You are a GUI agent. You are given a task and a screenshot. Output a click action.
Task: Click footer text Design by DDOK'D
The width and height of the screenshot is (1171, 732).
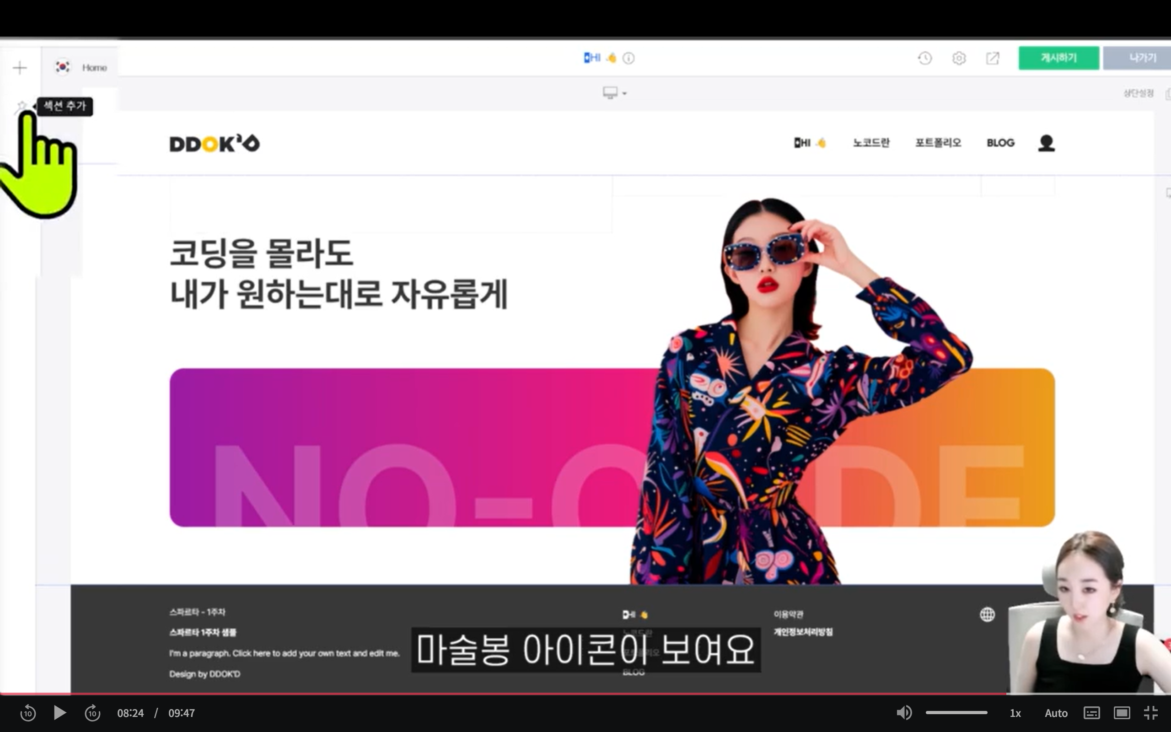click(x=204, y=674)
